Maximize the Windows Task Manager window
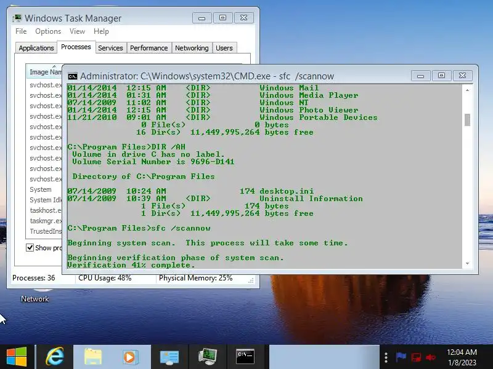Image resolution: width=493 pixels, height=369 pixels. (222, 18)
